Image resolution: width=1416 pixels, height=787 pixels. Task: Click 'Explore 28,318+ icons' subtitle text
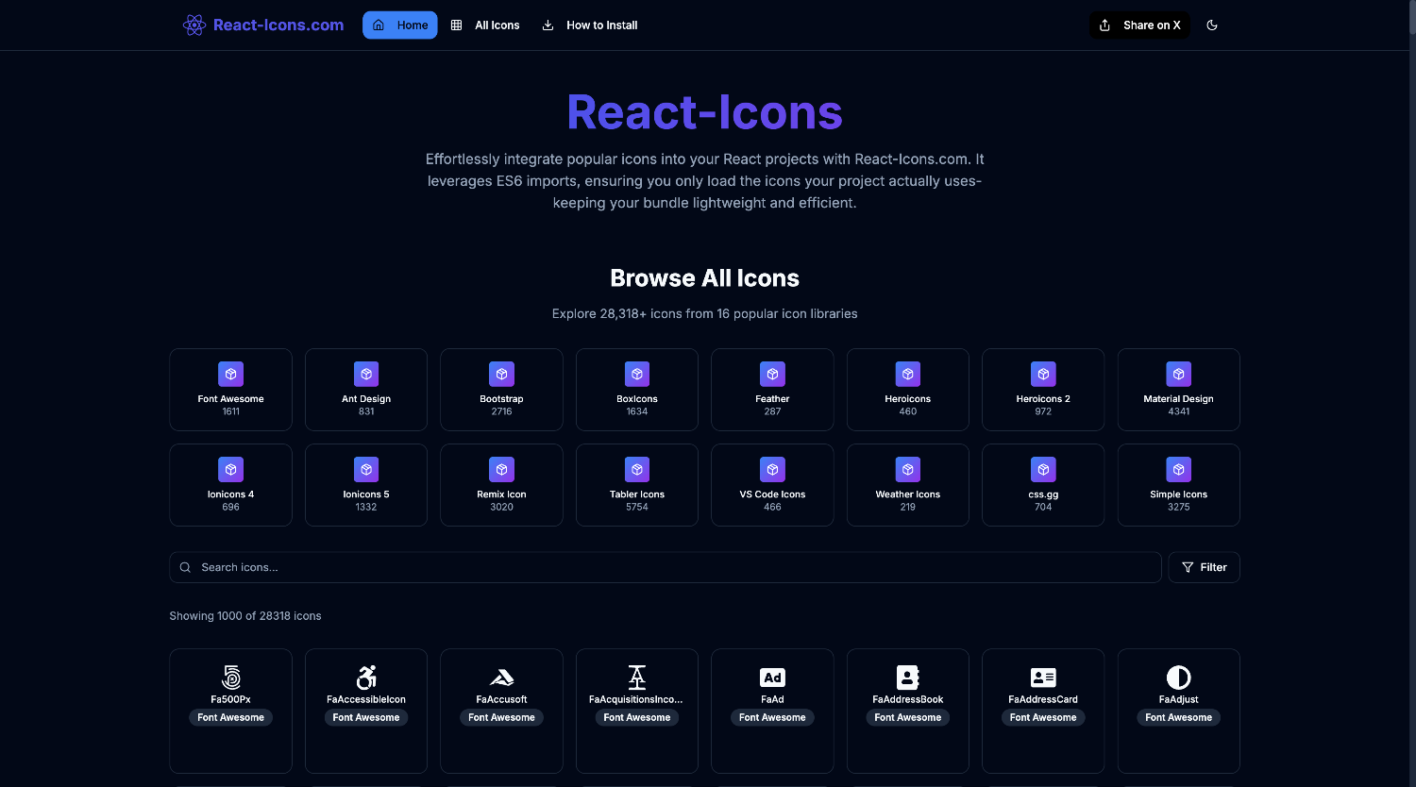pos(704,313)
